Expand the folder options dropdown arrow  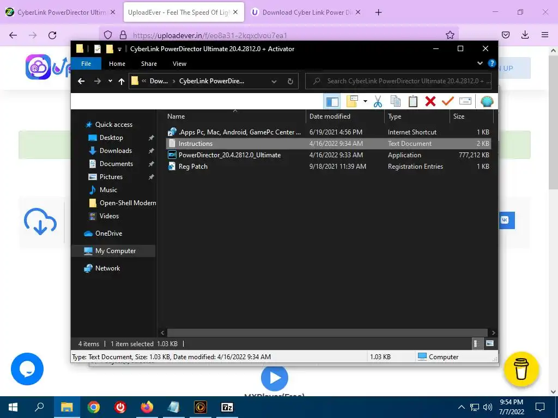tap(365, 102)
